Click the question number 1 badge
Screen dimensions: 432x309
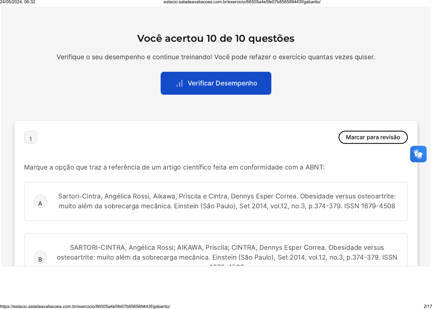(x=31, y=138)
